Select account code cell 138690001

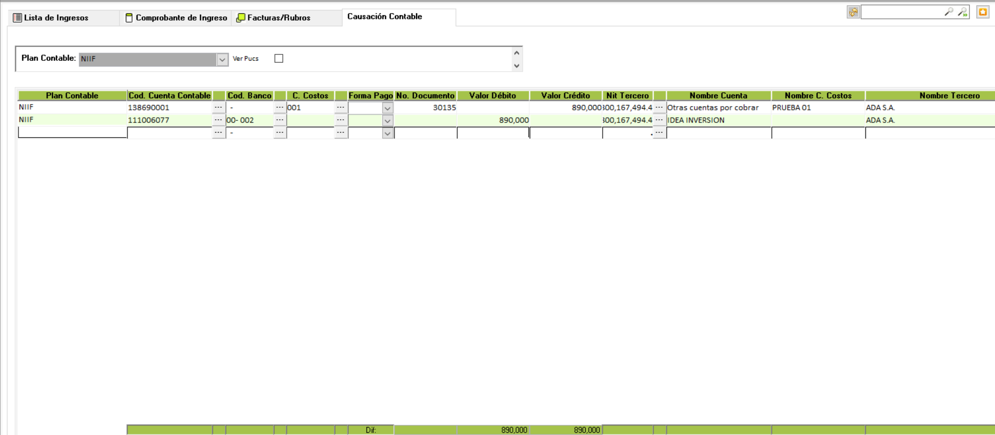pos(170,108)
